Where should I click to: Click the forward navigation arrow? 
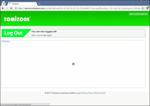[x=7, y=8]
